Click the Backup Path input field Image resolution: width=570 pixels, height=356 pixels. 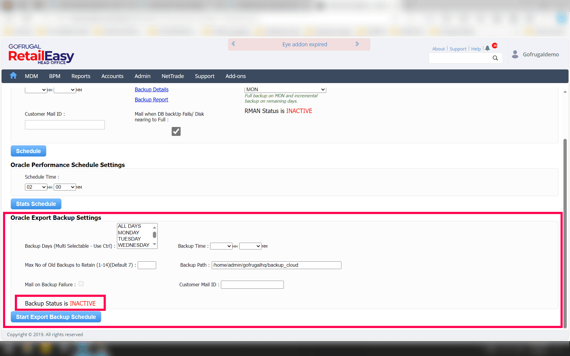[276, 265]
